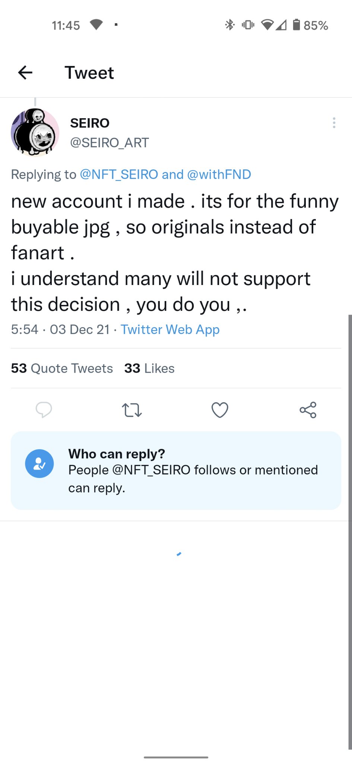The image size is (352, 764).
Task: View the 33 Likes list
Action: 149,369
